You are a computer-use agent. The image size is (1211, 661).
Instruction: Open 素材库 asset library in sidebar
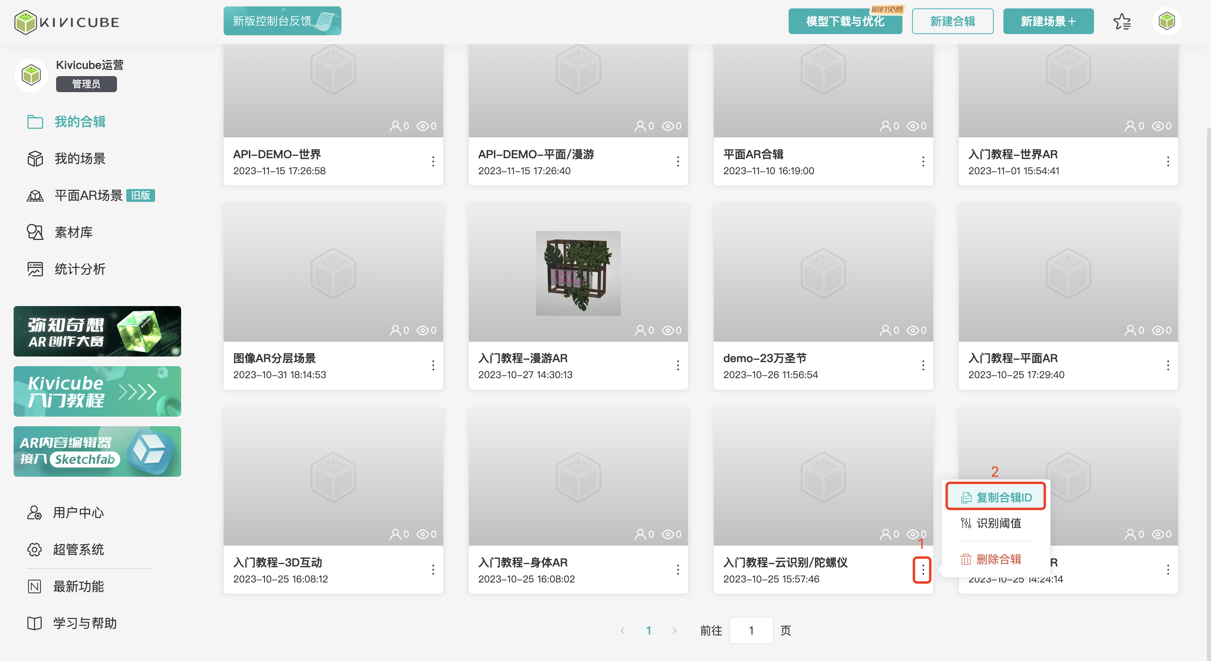coord(73,232)
